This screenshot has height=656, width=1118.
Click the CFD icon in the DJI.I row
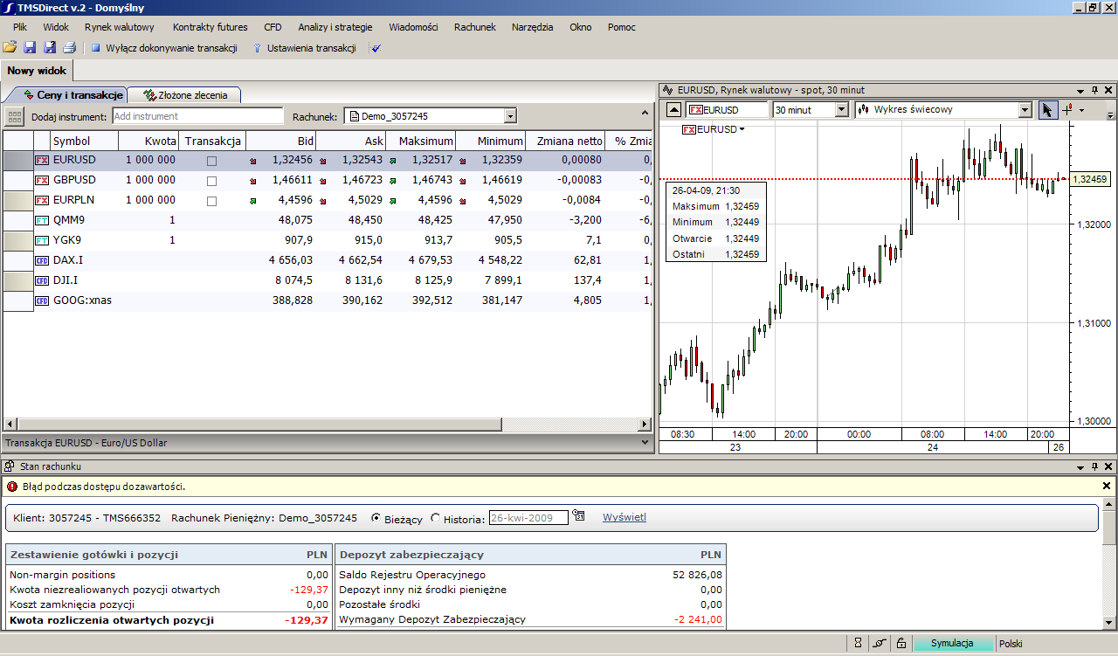[x=42, y=281]
